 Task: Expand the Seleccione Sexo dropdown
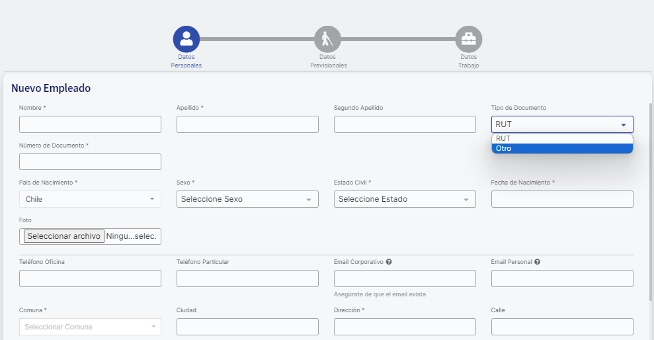tap(247, 199)
